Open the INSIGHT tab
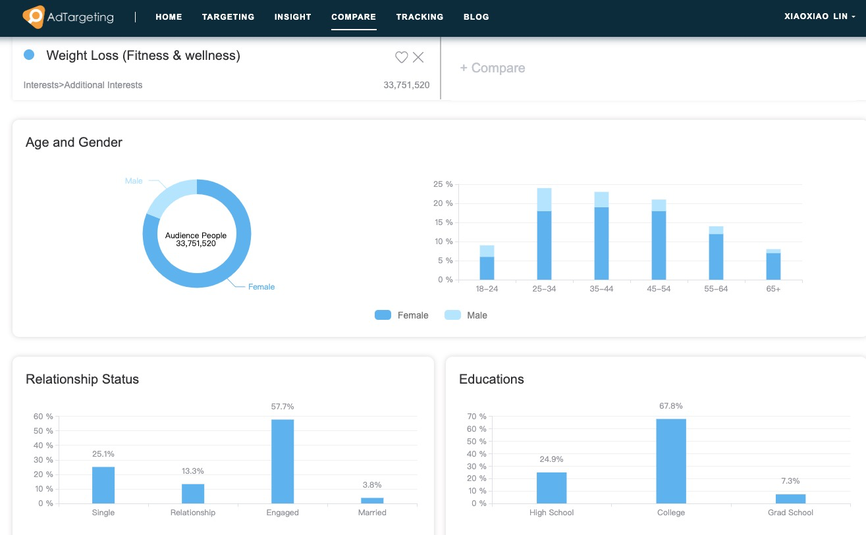 tap(292, 17)
